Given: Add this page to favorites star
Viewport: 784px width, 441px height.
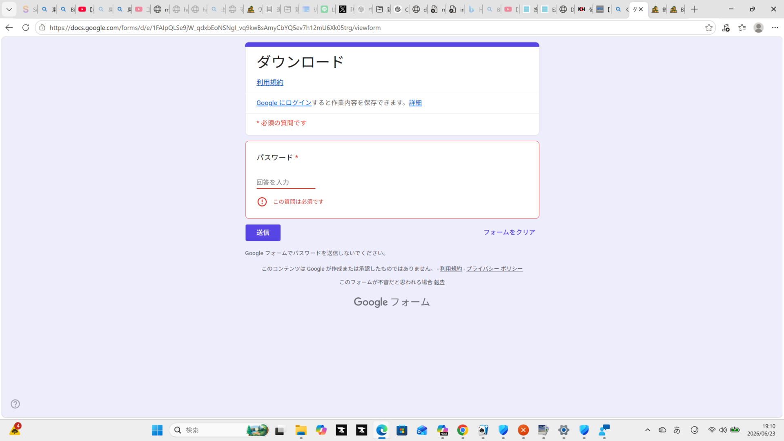Looking at the screenshot, I should point(709,27).
